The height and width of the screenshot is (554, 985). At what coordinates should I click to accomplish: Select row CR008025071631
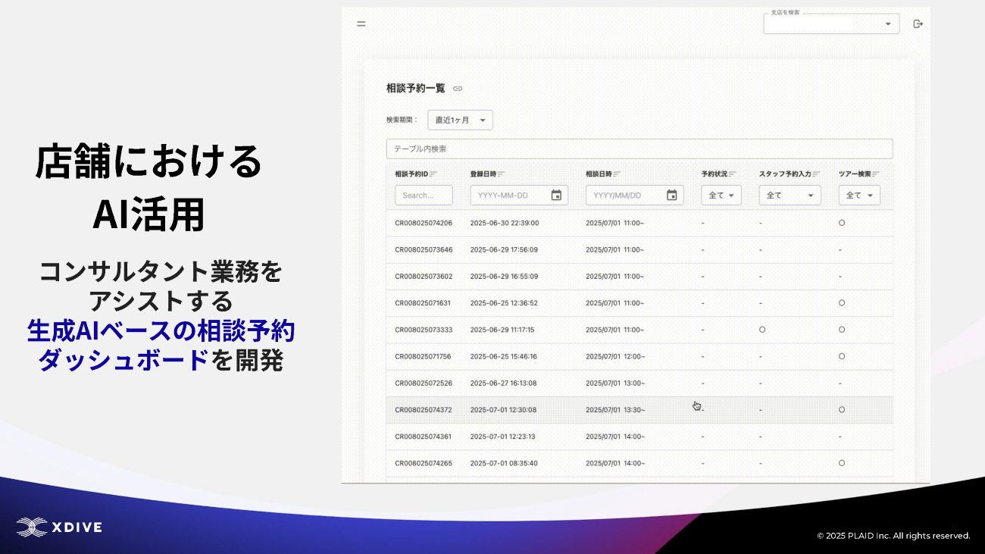click(x=639, y=302)
